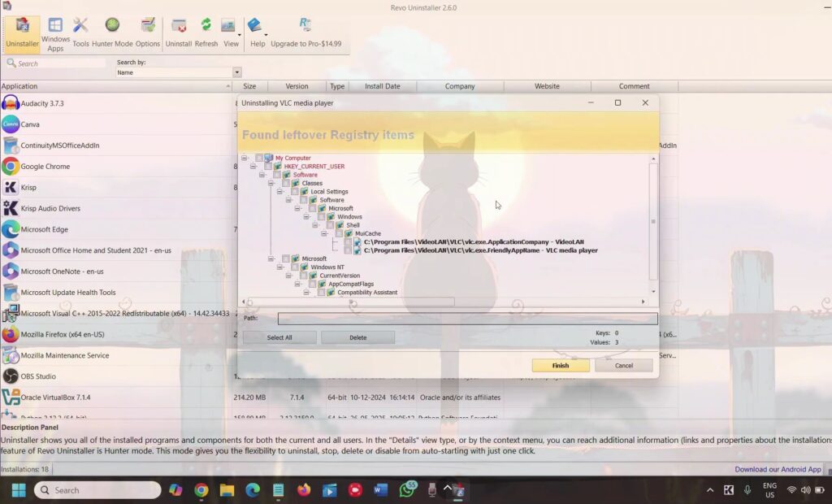Click the My Computer icon in registry tree

point(268,158)
